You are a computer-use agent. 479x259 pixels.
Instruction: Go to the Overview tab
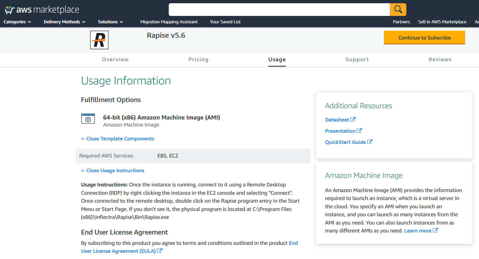pyautogui.click(x=115, y=60)
